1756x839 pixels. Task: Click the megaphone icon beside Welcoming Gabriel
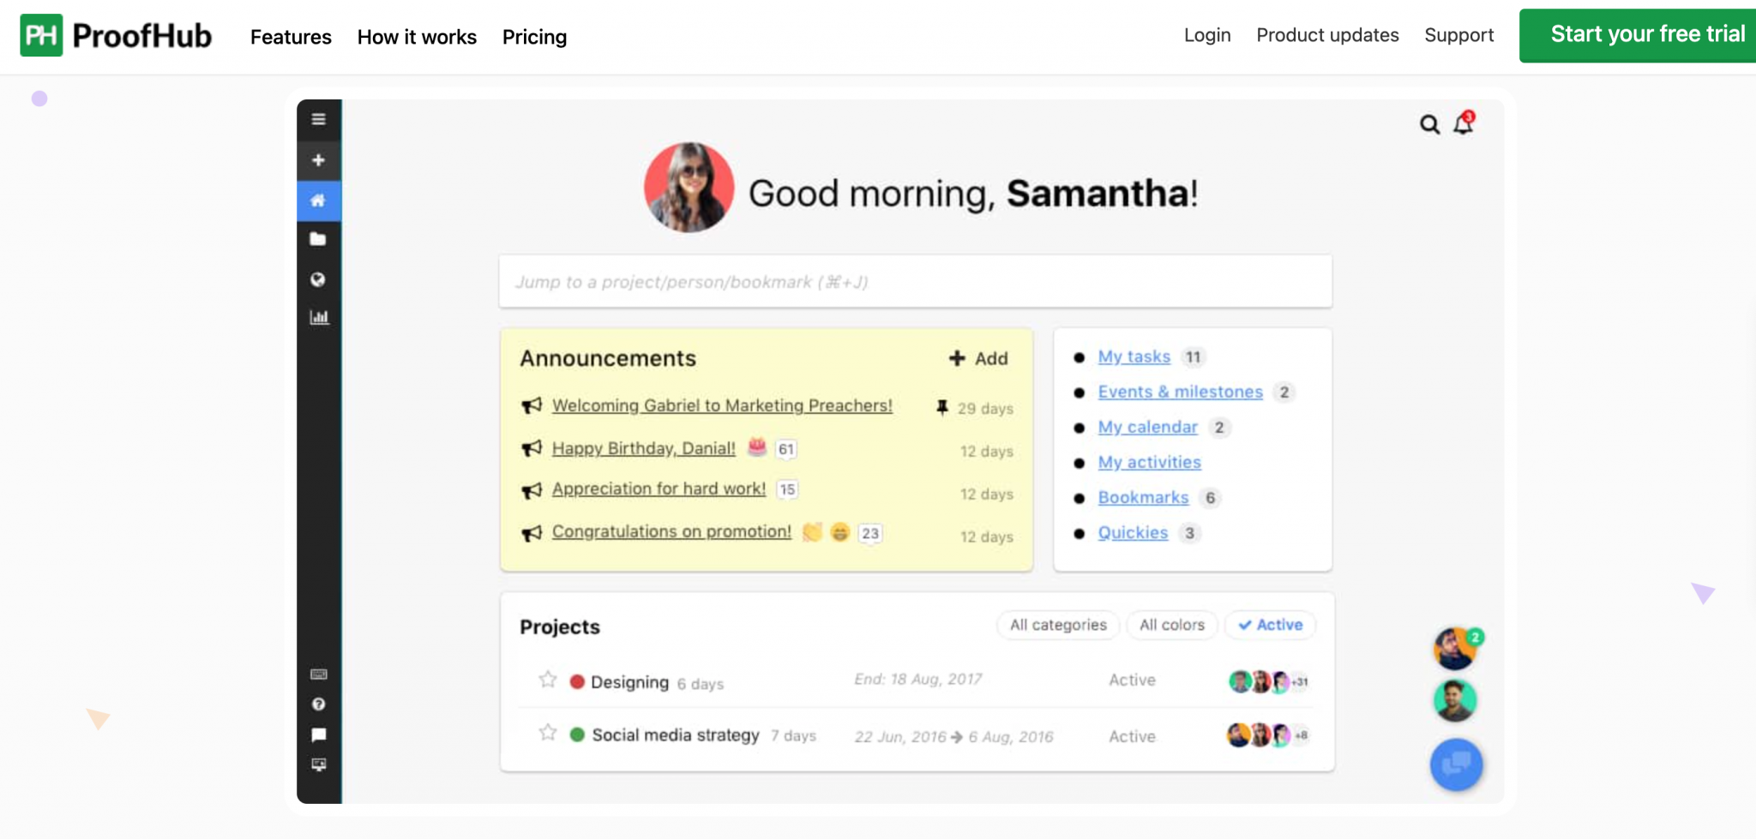pos(532,405)
